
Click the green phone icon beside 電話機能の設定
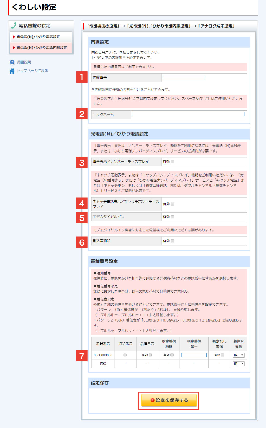(14, 26)
